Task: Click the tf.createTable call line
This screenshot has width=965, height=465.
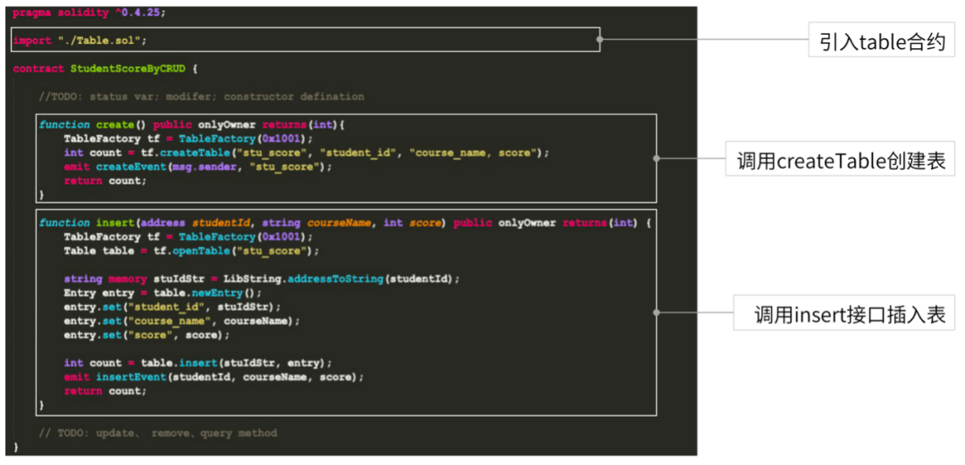Action: point(306,152)
